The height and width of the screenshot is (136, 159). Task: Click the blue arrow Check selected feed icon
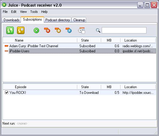point(69,30)
